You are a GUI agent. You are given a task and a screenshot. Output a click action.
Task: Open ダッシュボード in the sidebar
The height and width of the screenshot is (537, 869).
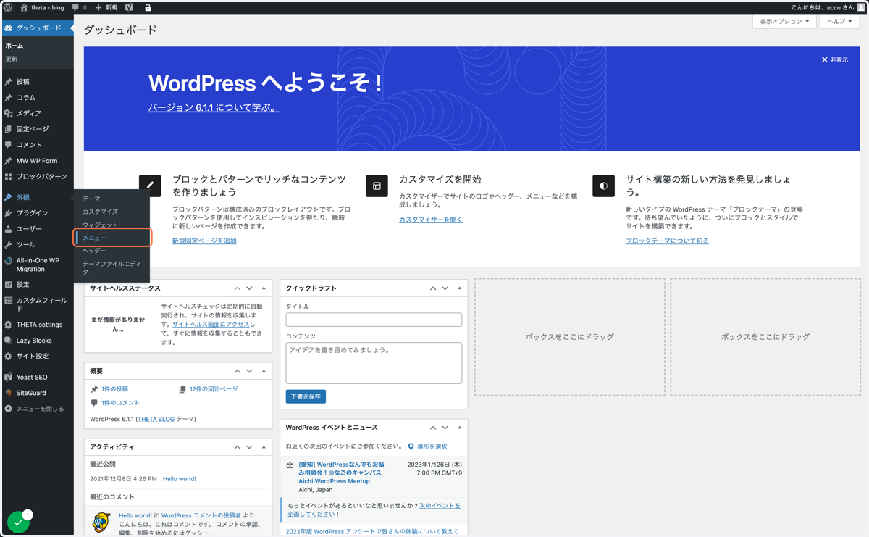point(37,28)
